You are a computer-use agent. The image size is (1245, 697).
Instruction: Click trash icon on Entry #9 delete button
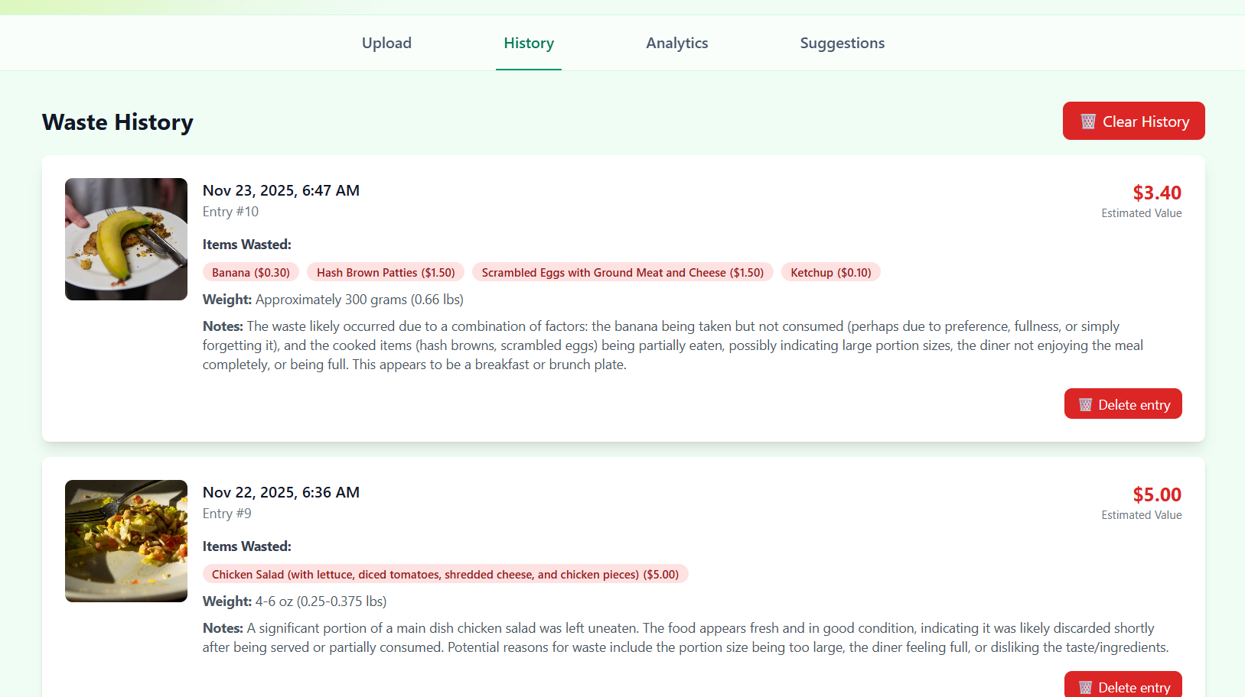pos(1085,687)
